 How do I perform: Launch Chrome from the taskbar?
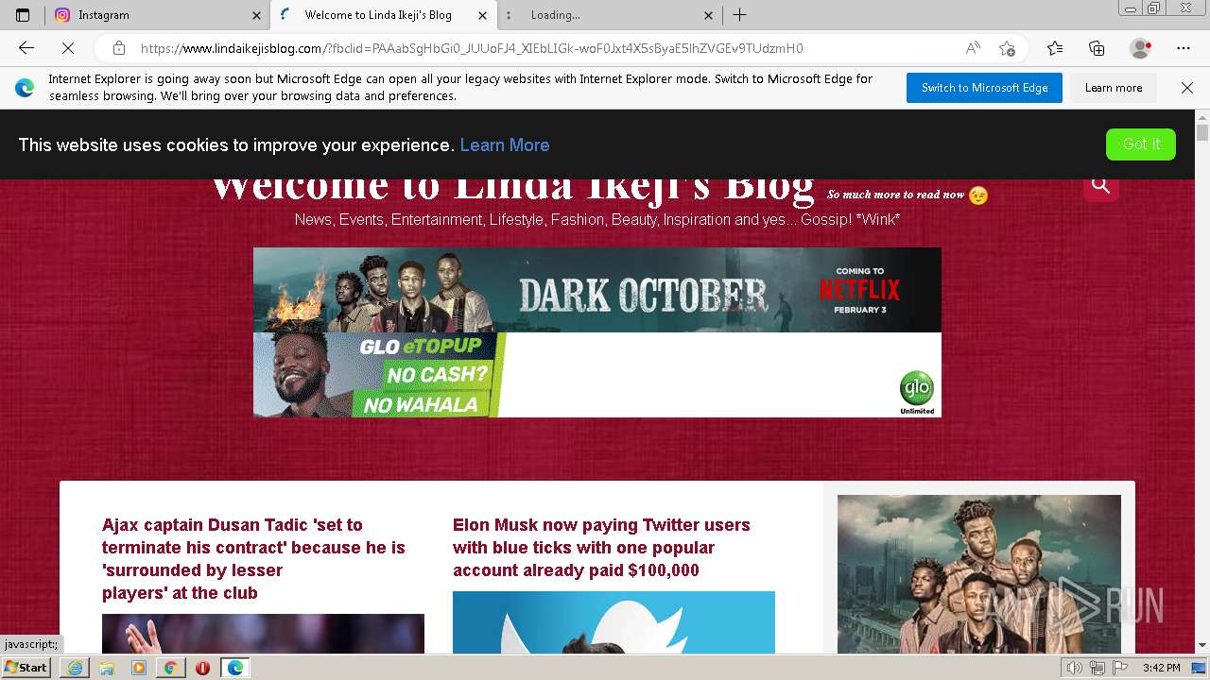point(170,668)
